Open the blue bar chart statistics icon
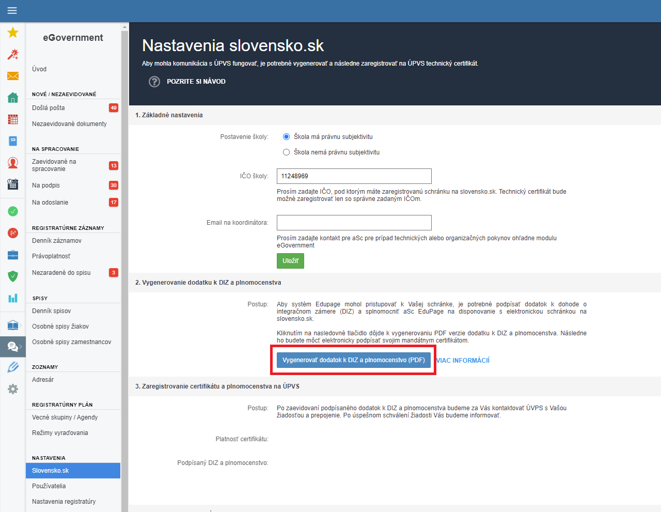 click(13, 298)
